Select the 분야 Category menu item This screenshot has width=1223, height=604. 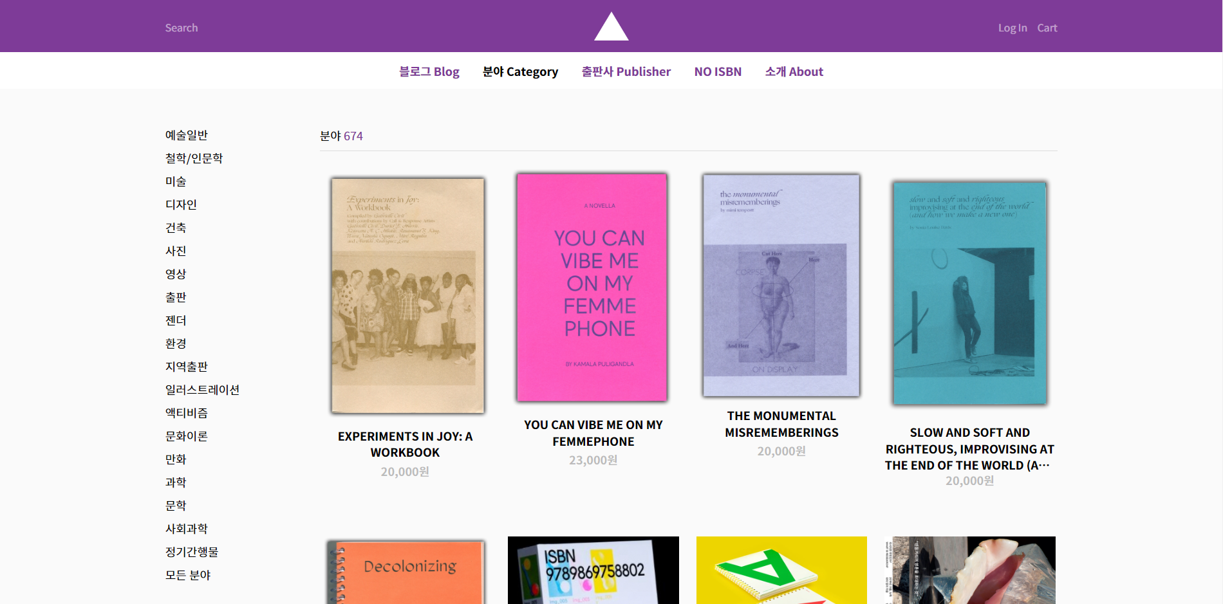click(x=520, y=71)
